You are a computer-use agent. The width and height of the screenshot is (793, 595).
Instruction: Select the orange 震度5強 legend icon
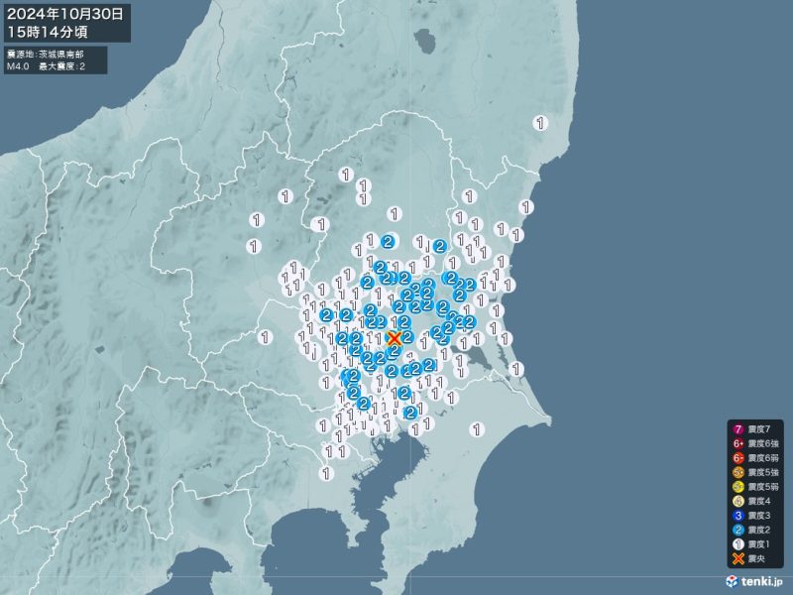click(x=738, y=472)
